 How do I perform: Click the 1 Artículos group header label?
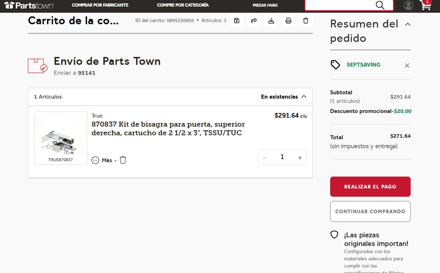(x=48, y=97)
